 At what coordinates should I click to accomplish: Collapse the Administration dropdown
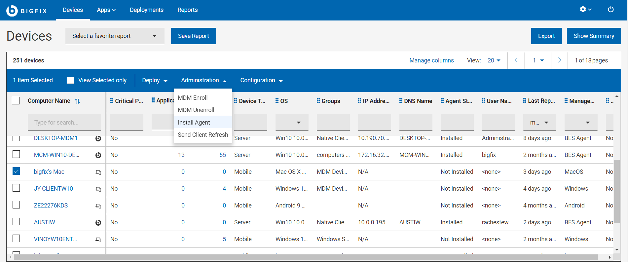coord(204,80)
